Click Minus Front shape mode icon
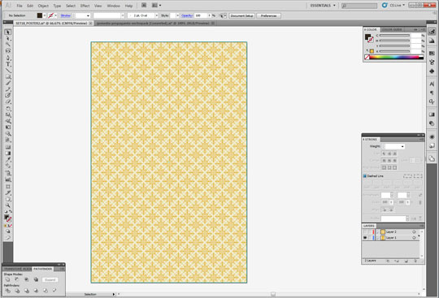This screenshot has height=298, width=439. click(x=17, y=279)
